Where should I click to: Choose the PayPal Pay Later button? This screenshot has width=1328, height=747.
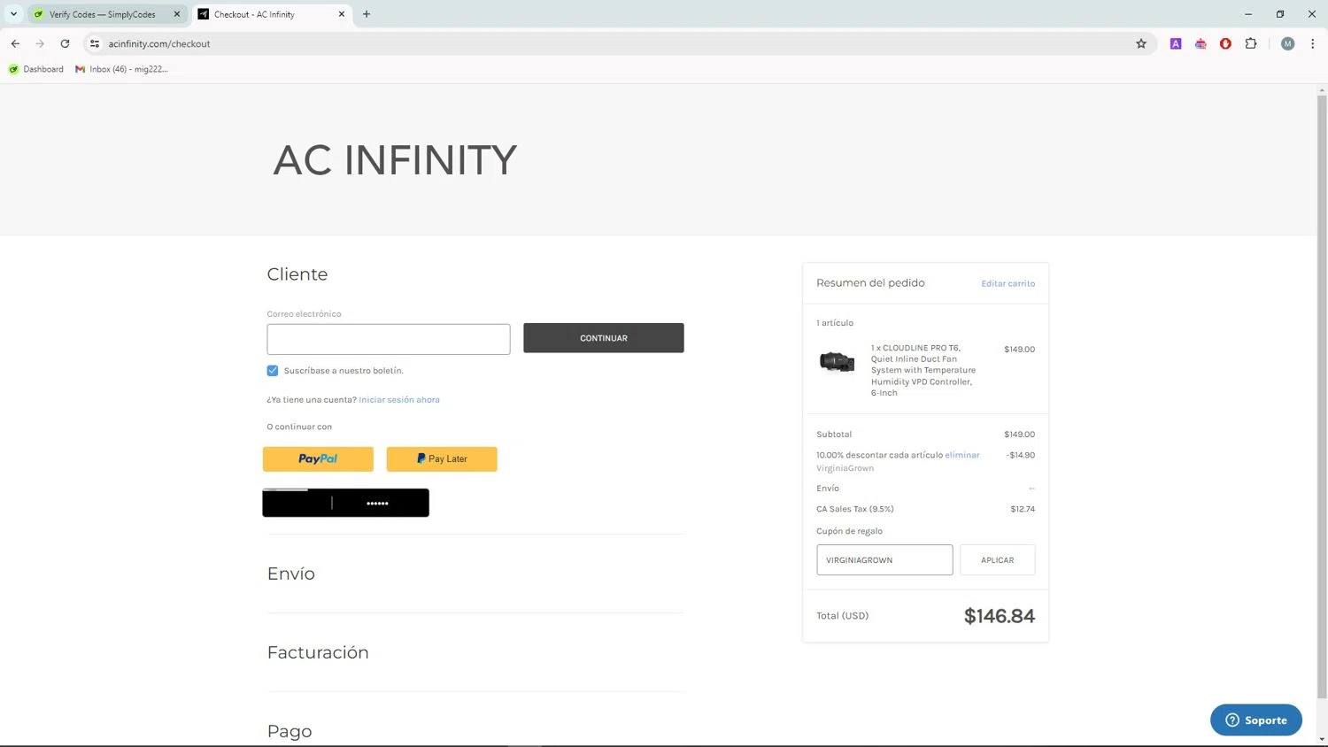coord(442,458)
